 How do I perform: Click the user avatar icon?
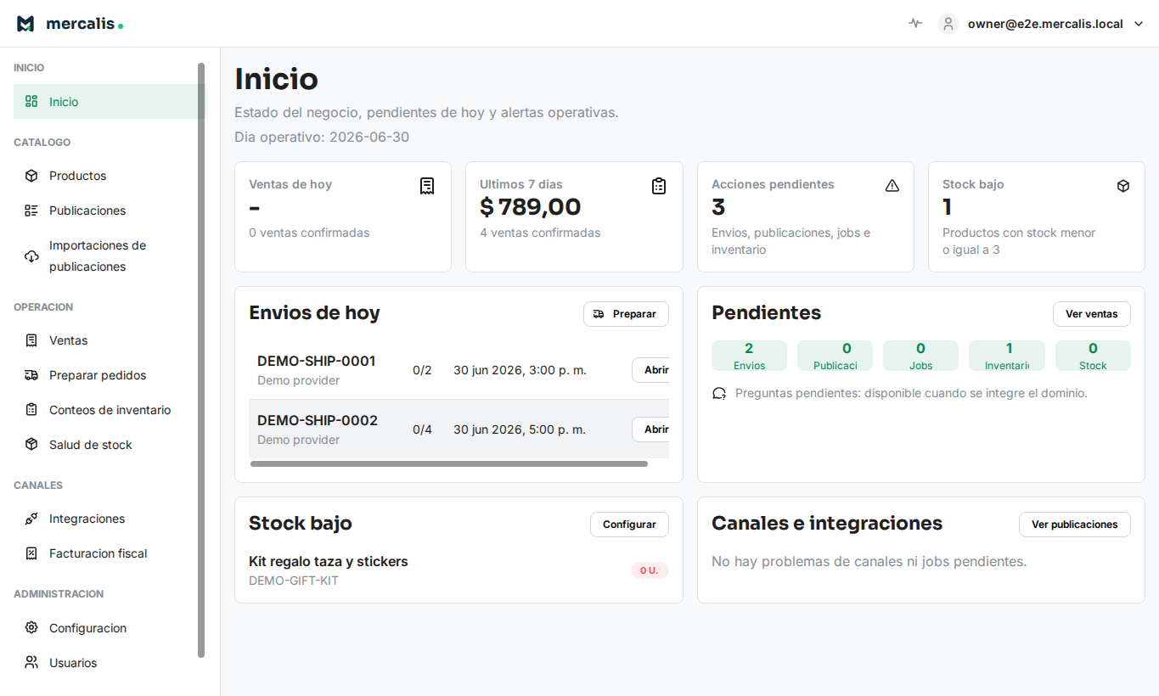coord(948,24)
